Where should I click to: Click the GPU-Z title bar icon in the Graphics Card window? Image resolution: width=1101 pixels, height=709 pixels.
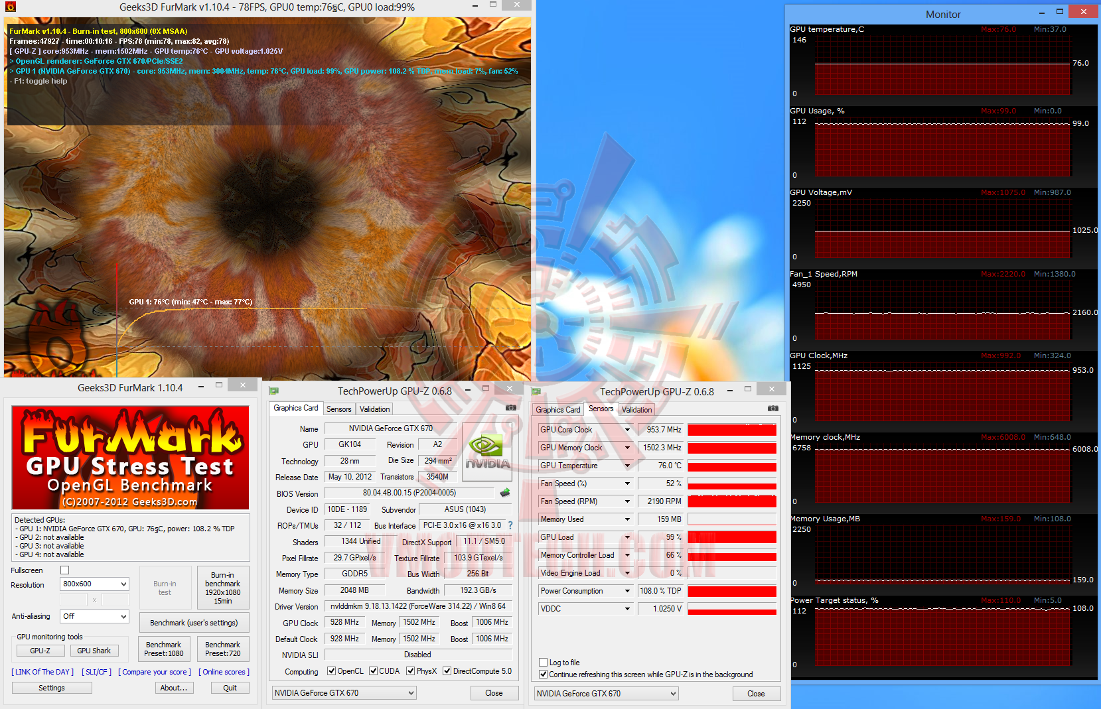[274, 391]
